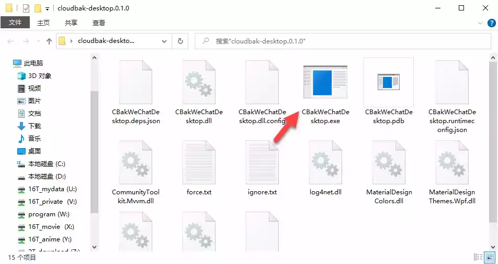This screenshot has width=498, height=264.
Task: Select the CommunityToolkit.Mvvm.dll file
Action: pos(135,163)
